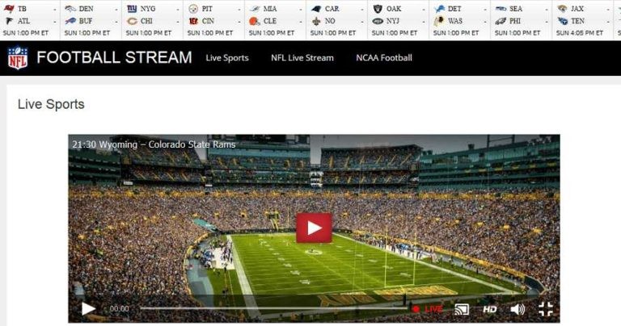Screen dimensions: 621x326
Task: Select the PIT team abbreviation in scoreboard
Action: point(207,9)
